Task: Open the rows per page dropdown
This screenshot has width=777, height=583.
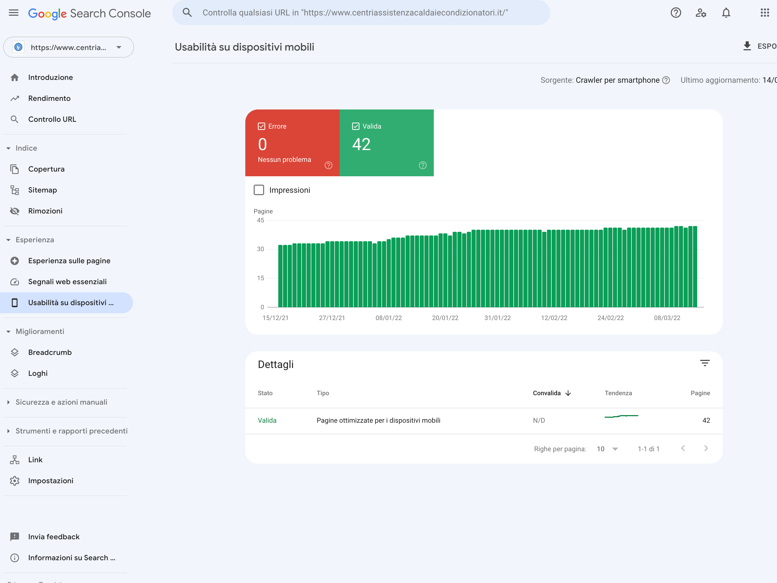Action: pyautogui.click(x=607, y=449)
